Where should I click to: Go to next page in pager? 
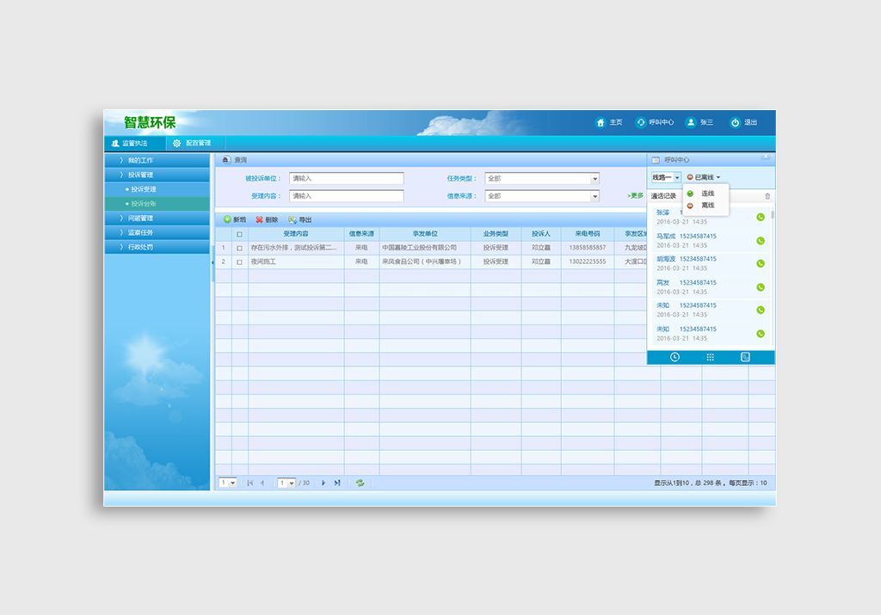pyautogui.click(x=323, y=483)
